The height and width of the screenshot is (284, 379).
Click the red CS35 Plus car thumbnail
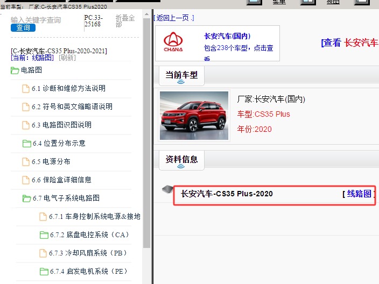(x=194, y=116)
